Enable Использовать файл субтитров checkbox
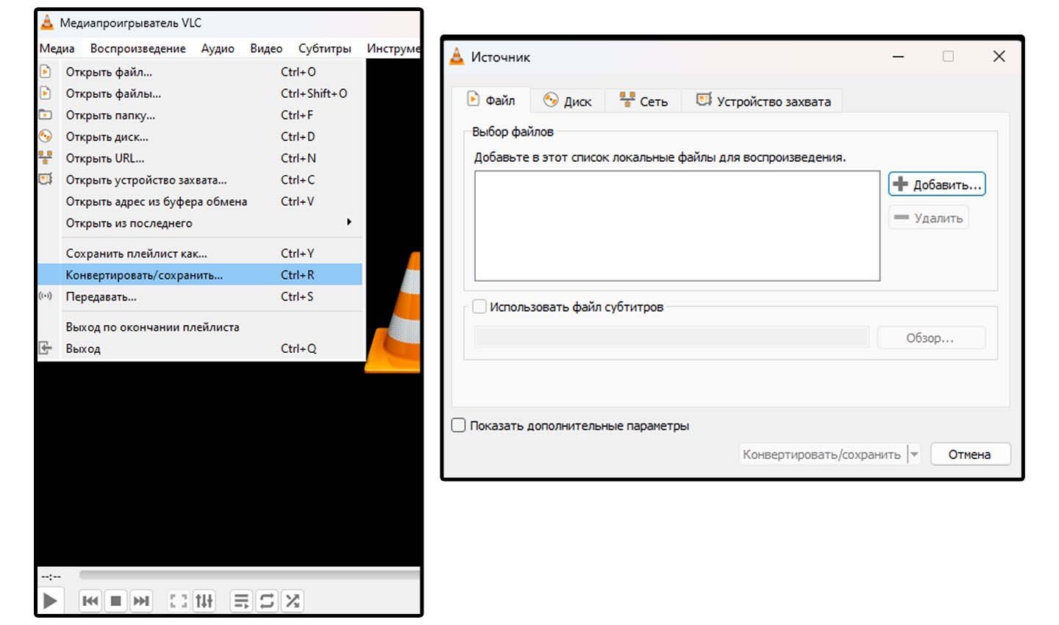1059x625 pixels. click(479, 307)
